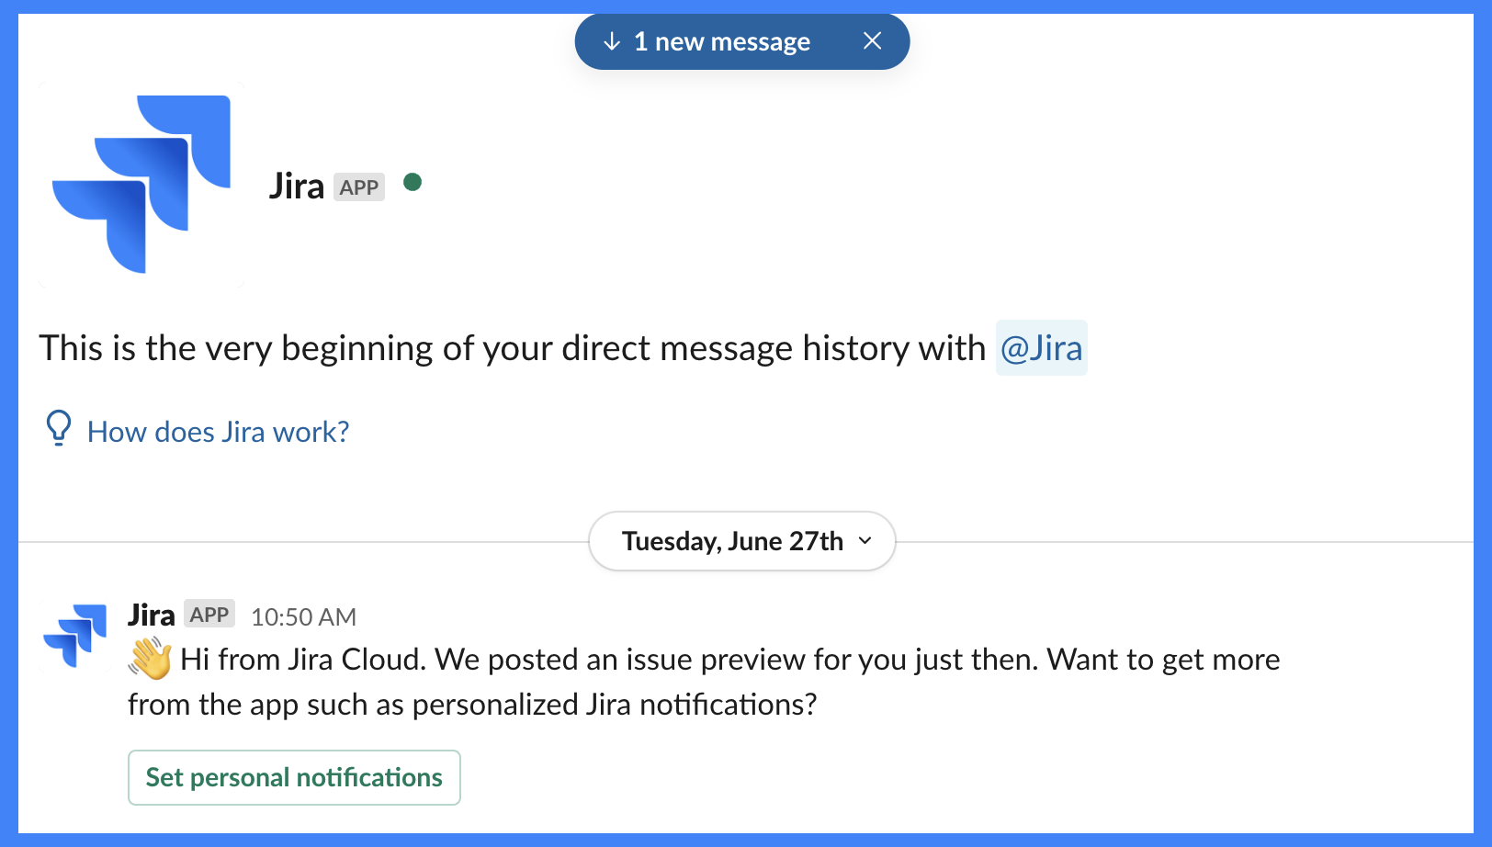
Task: Click the down arrow in the new message banner
Action: (610, 41)
